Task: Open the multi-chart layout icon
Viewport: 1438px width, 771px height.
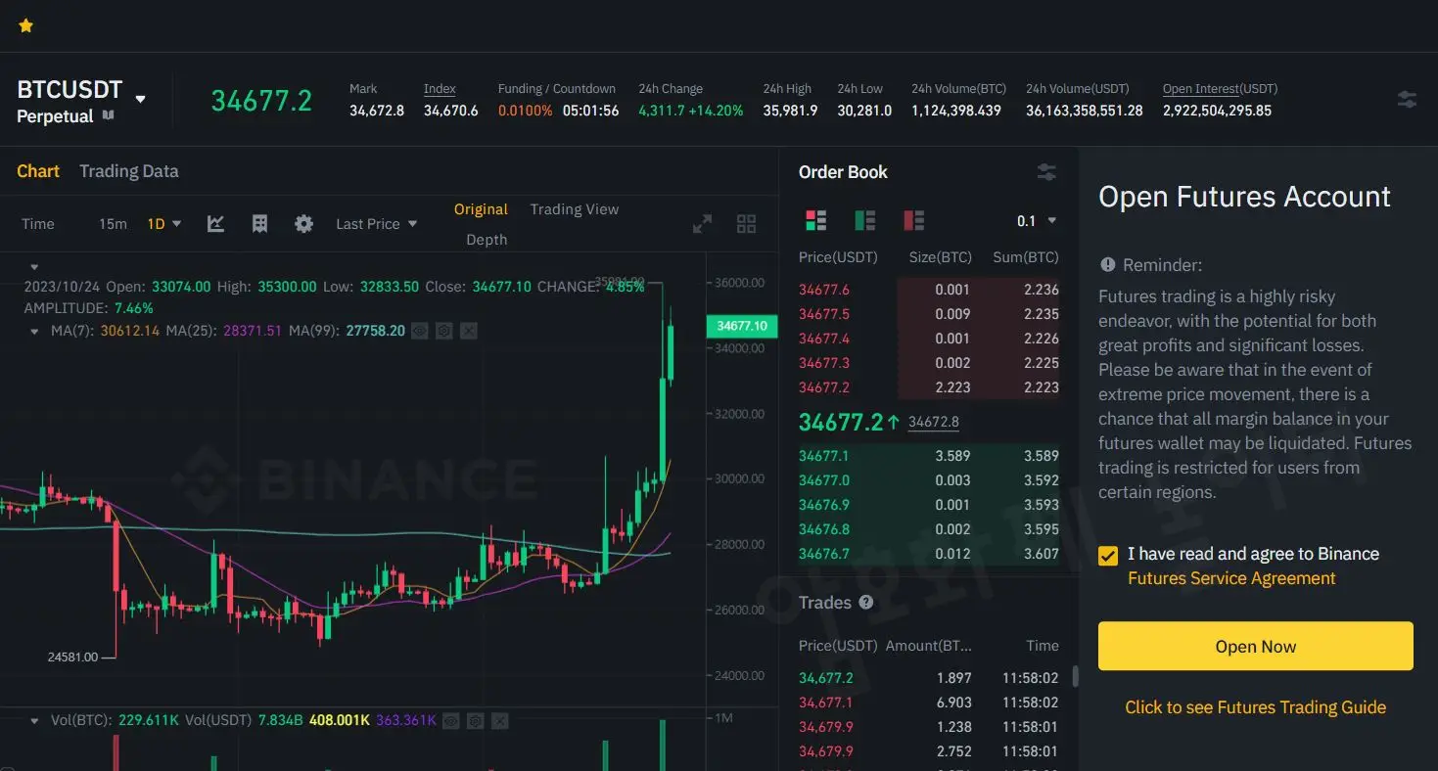Action: pos(746,224)
